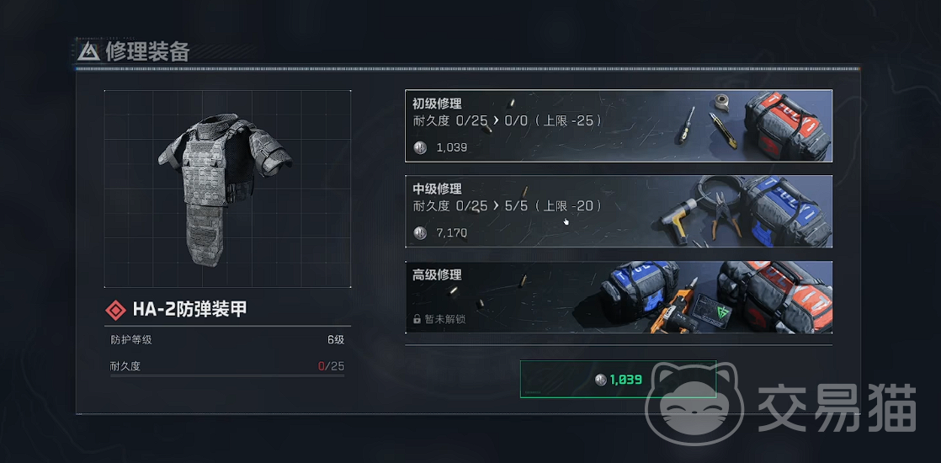The width and height of the screenshot is (941, 463).
Task: Click the coin icon beside 1,039 in basic repair
Action: [x=420, y=147]
